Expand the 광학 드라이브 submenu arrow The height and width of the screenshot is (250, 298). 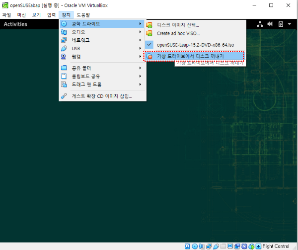(140, 24)
